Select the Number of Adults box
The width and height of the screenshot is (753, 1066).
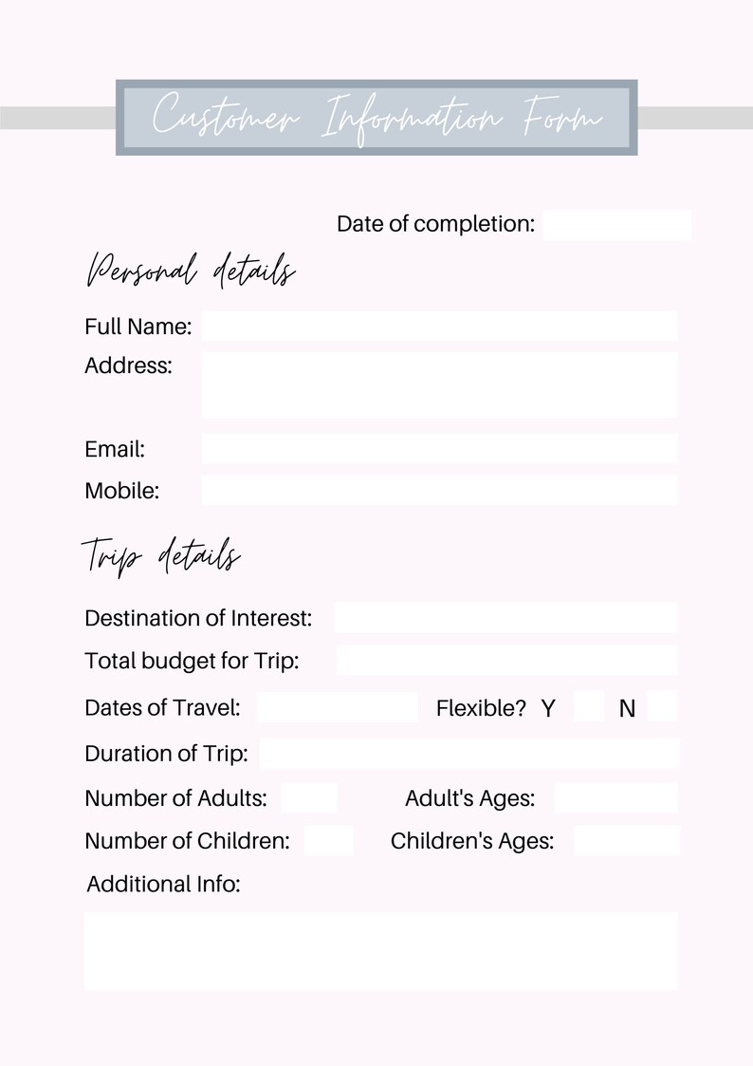309,797
